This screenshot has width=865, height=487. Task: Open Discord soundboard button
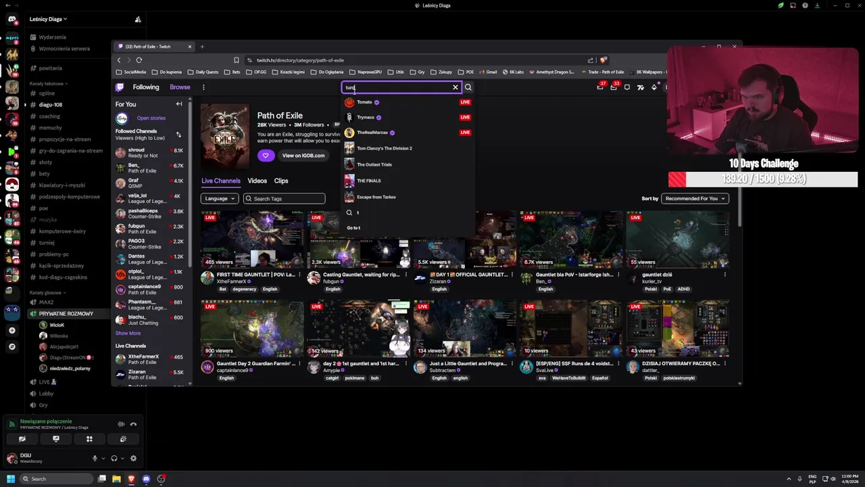click(x=123, y=439)
